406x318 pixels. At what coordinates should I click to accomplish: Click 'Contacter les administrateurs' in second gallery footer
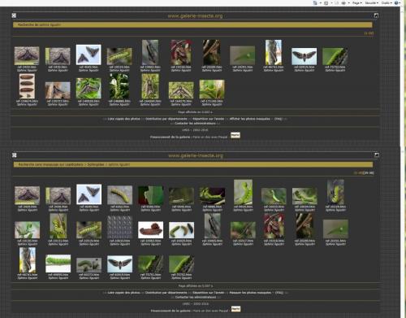pyautogui.click(x=196, y=297)
